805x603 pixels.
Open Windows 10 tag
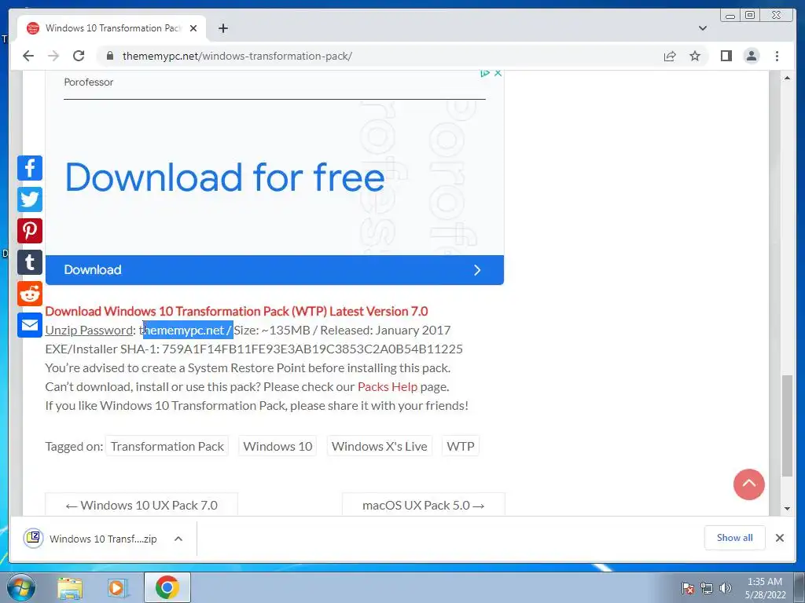click(x=278, y=446)
